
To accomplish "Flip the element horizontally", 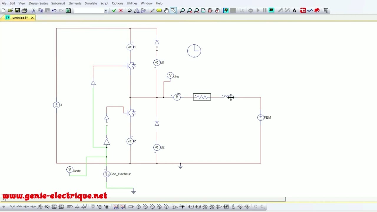I will pyautogui.click(x=137, y=11).
